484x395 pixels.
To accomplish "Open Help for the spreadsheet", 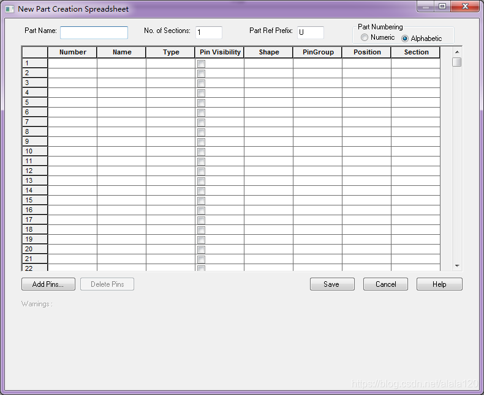I will coord(439,284).
